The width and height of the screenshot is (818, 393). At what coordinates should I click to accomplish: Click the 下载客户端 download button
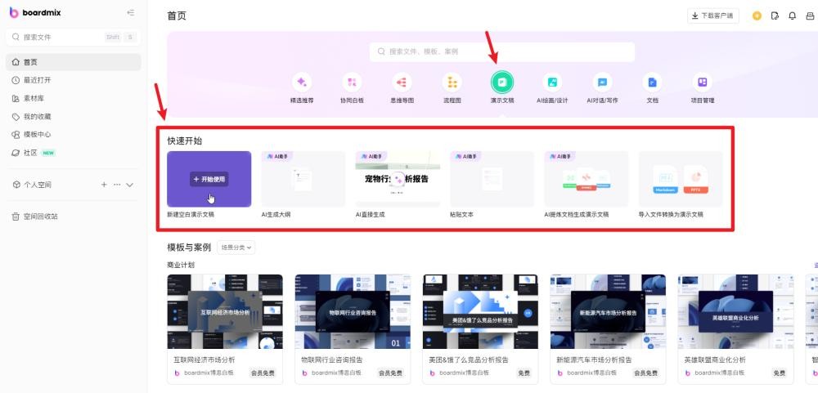pyautogui.click(x=713, y=16)
